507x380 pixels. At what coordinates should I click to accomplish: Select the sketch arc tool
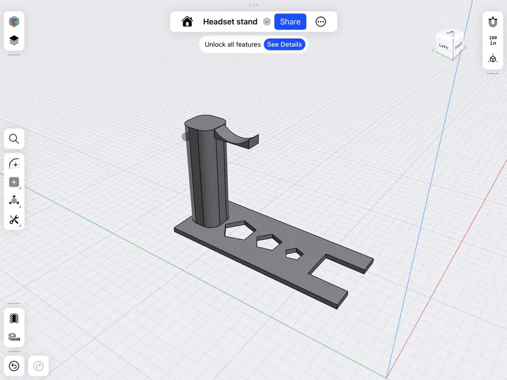[x=14, y=164]
